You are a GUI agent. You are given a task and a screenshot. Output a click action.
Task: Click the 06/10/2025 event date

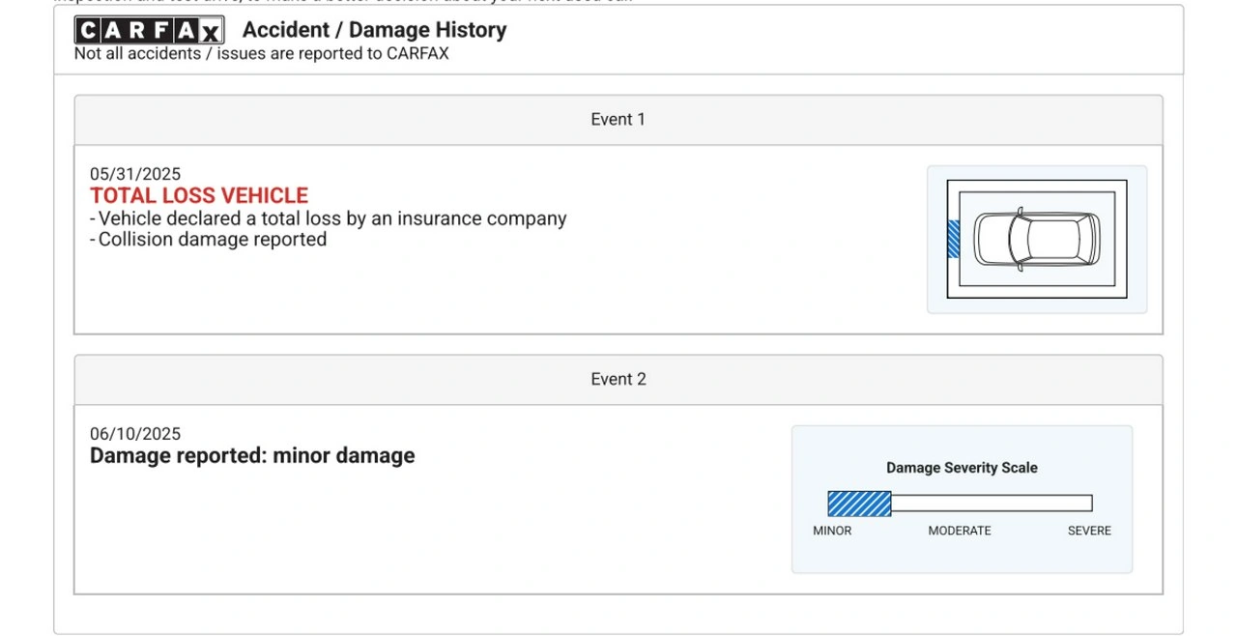(x=135, y=434)
